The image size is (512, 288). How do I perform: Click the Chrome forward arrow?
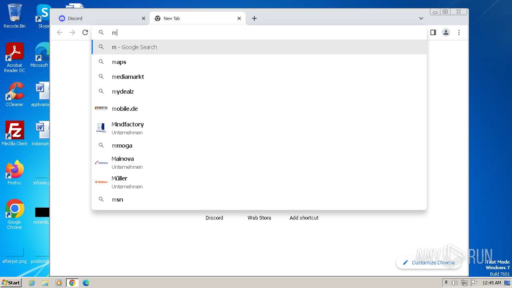click(72, 32)
